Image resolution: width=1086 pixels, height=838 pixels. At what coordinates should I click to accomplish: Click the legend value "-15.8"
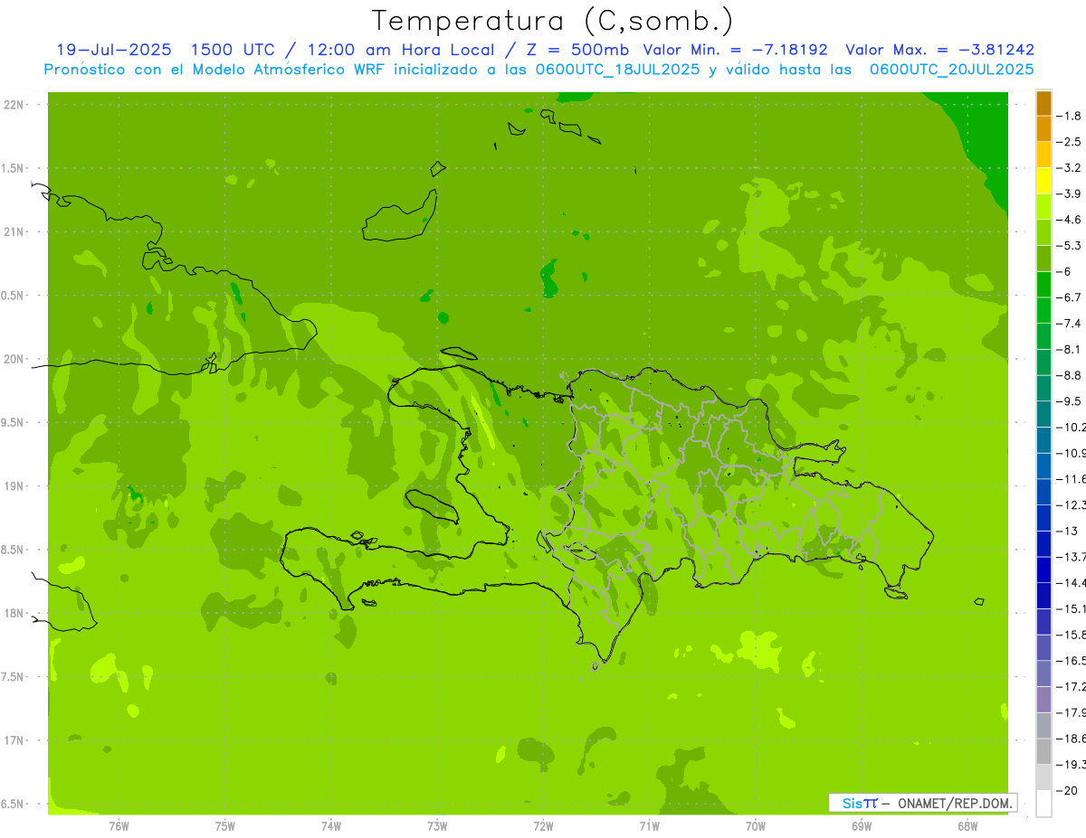[x=1072, y=635]
